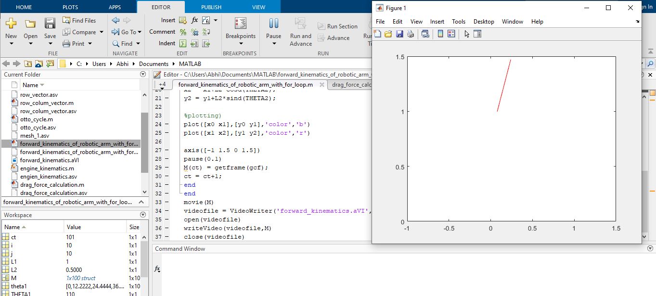Open the Insert function dropdown arrow
Image resolution: width=656 pixels, height=296 pixels.
coord(216,20)
